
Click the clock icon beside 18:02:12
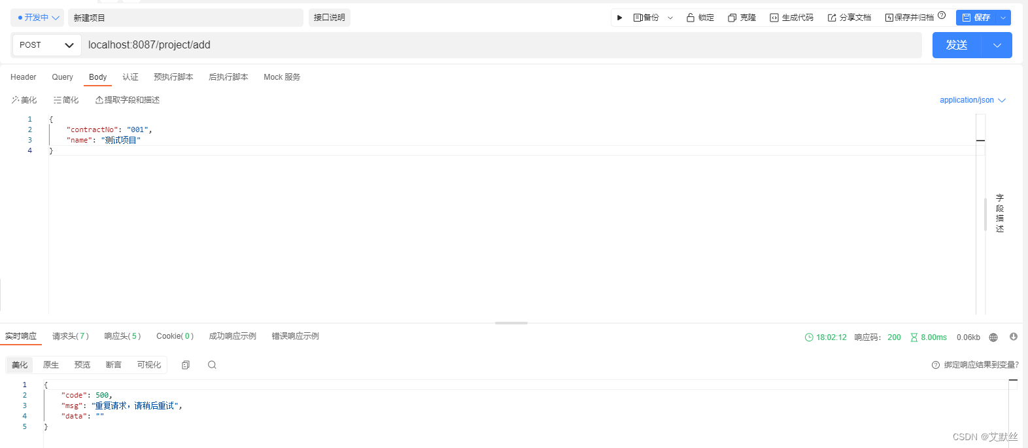click(x=809, y=337)
